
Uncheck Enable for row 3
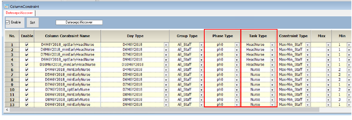point(27,55)
